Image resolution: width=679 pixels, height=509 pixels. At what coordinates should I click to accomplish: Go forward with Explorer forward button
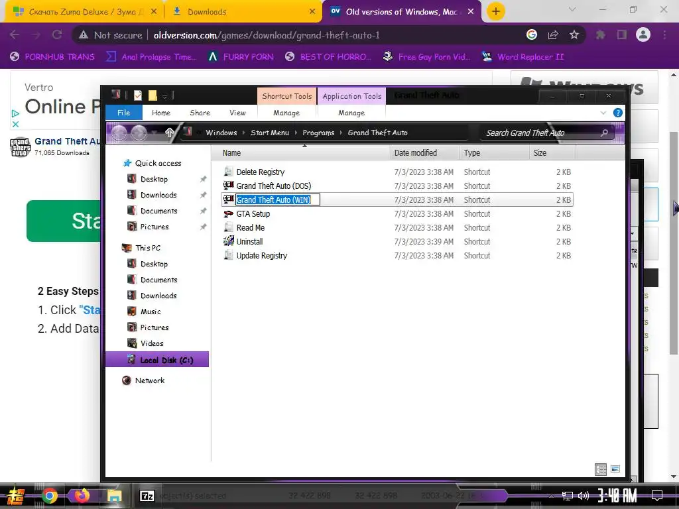[139, 133]
